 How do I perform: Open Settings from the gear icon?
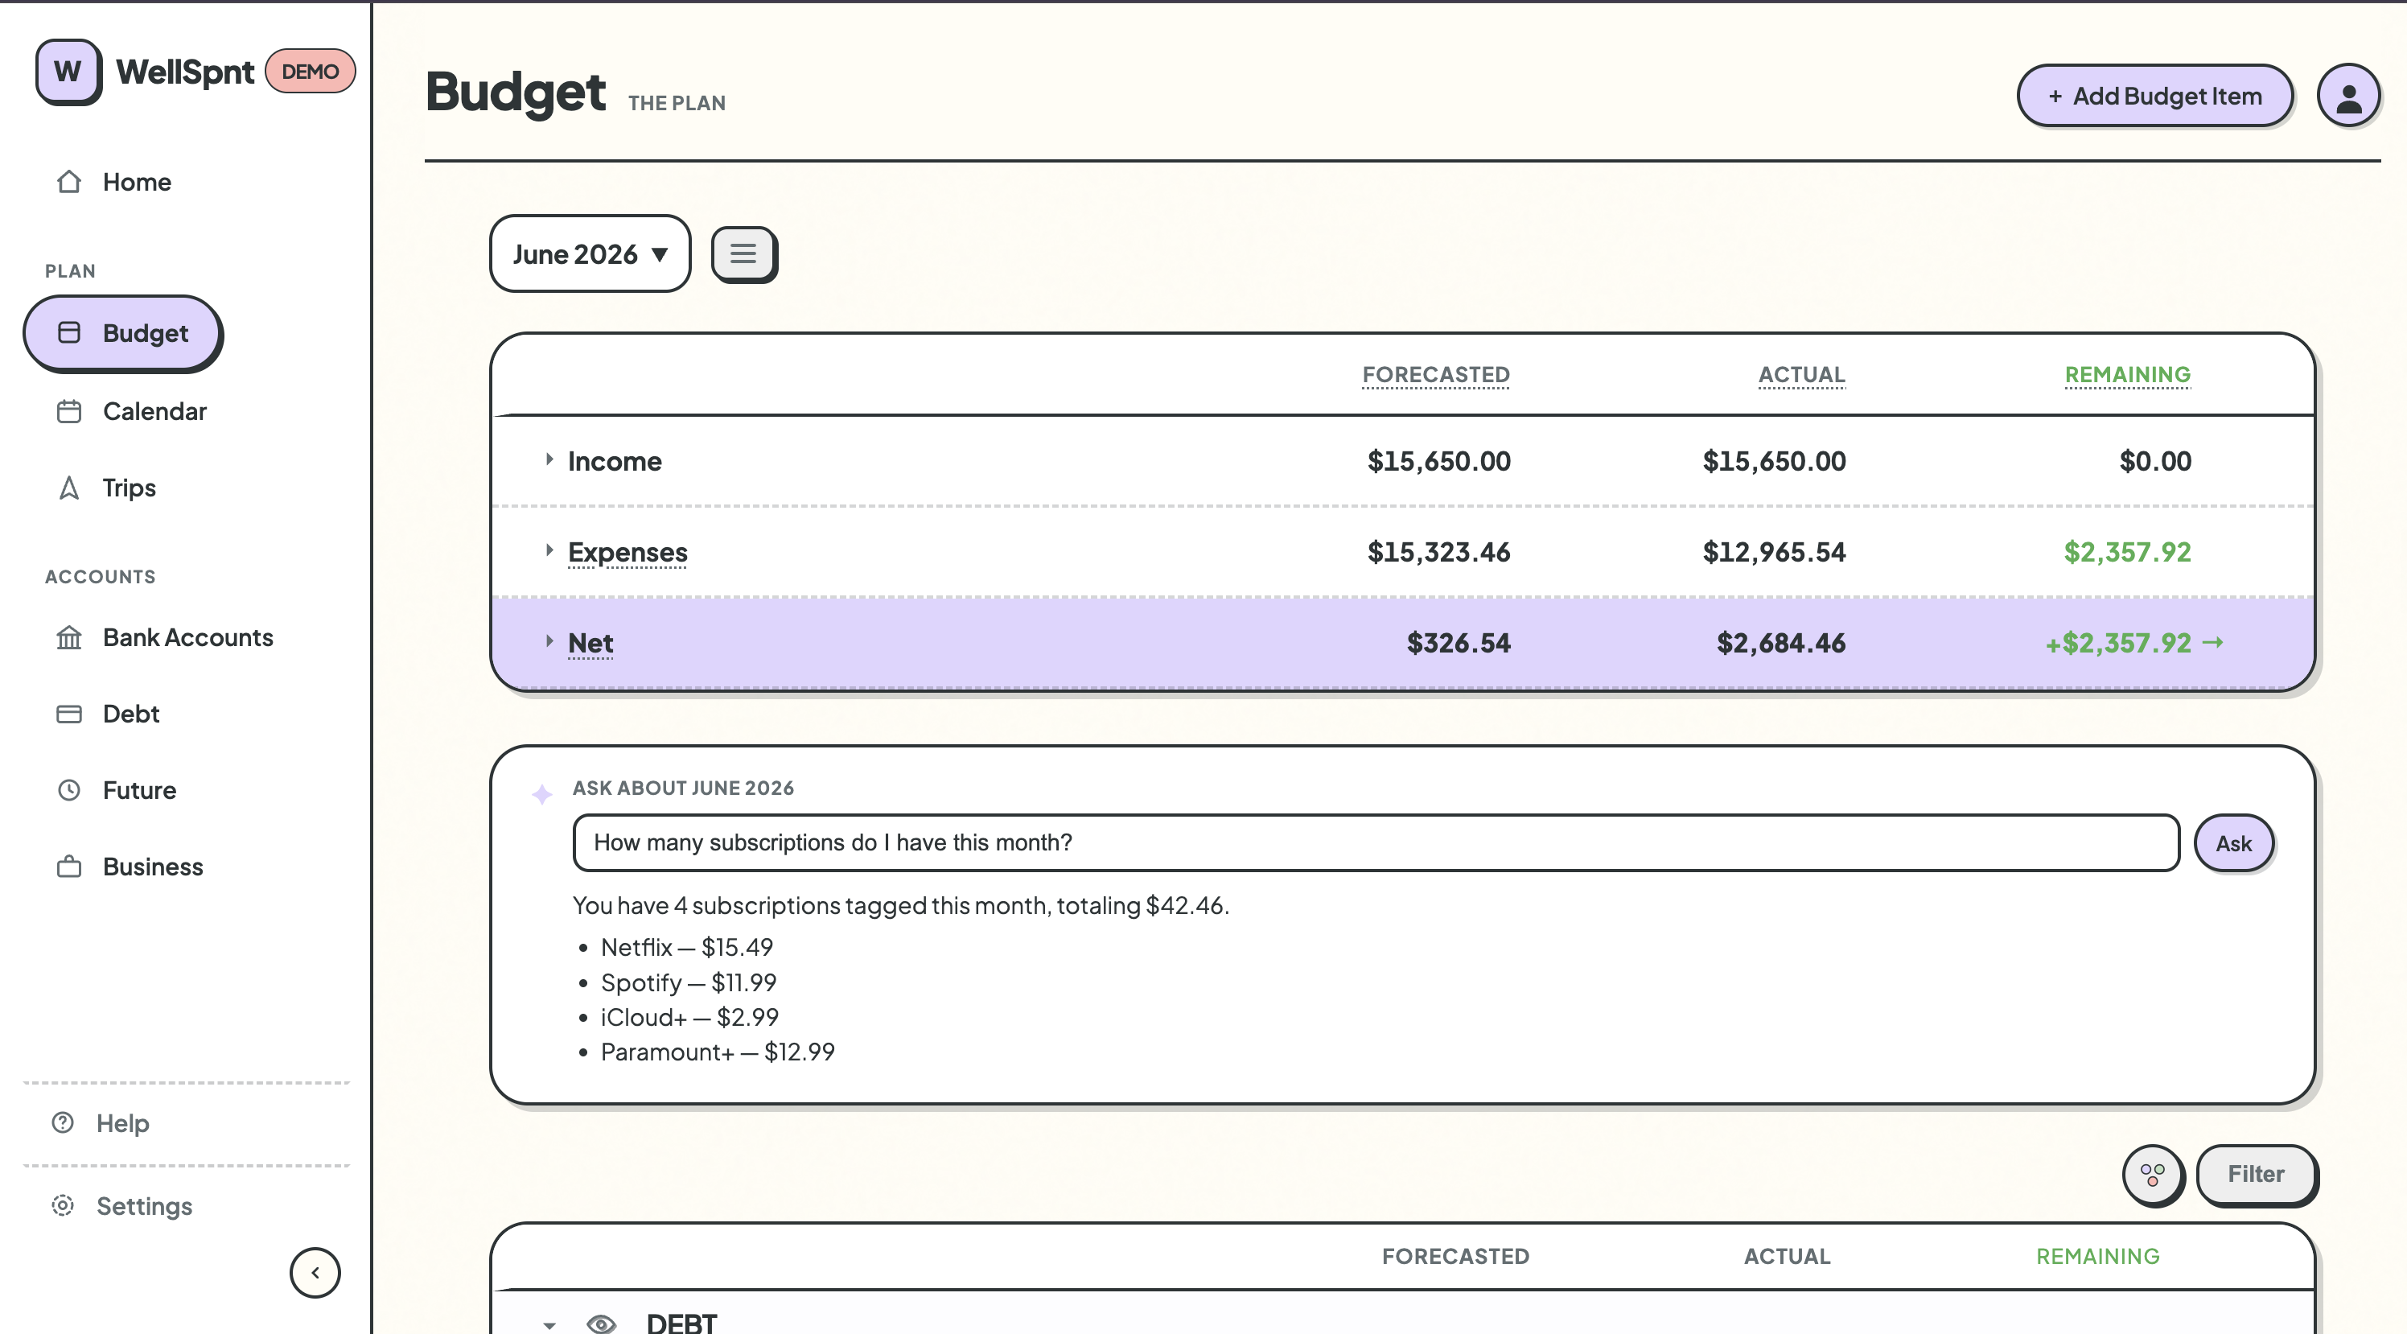pos(63,1205)
